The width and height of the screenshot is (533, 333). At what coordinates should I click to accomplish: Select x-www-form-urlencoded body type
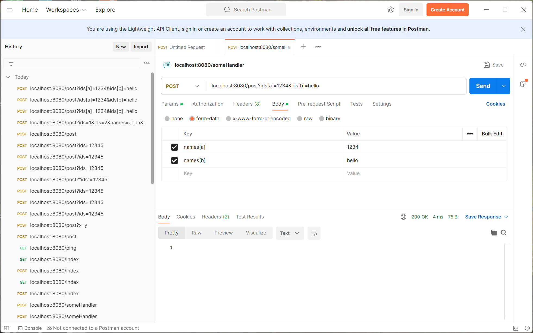coord(228,119)
